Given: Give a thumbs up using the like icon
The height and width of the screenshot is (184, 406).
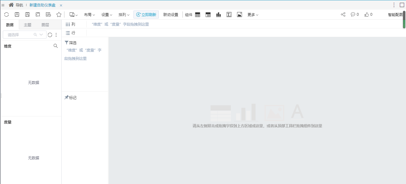Looking at the screenshot, I should (365, 14).
